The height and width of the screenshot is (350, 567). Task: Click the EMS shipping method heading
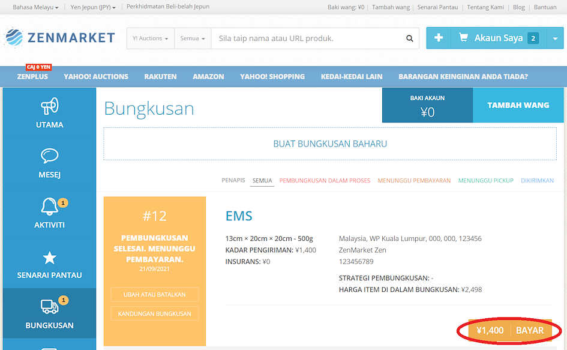[x=239, y=216]
